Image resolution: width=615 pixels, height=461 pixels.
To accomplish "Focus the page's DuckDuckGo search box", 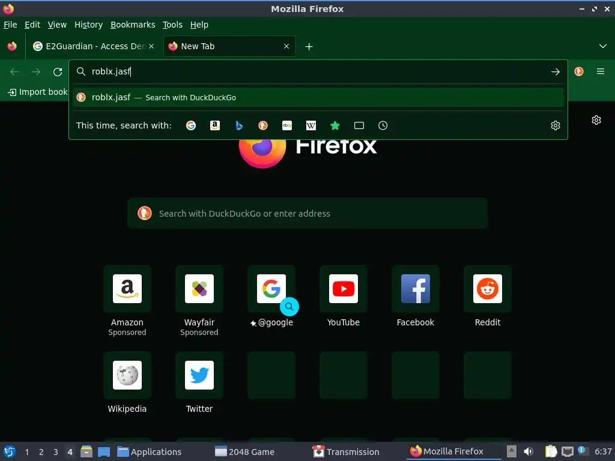I will [307, 214].
